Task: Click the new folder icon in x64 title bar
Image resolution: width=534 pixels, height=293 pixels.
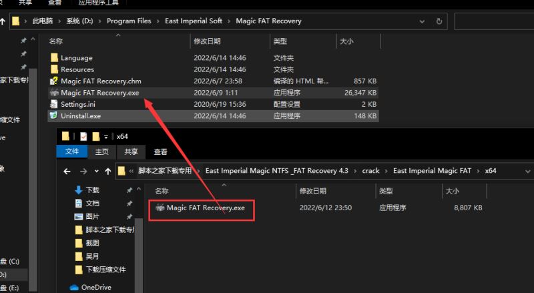Action: (96, 137)
